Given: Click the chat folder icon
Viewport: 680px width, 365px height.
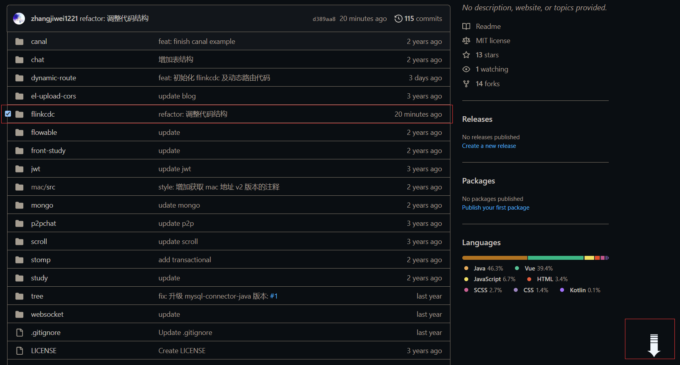Looking at the screenshot, I should (19, 60).
